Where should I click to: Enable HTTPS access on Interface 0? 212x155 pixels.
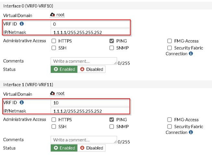coord(54,41)
